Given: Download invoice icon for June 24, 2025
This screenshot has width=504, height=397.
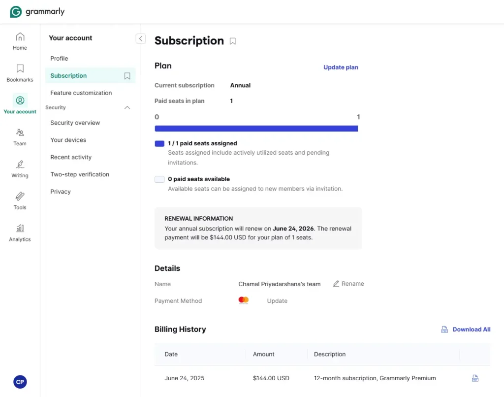Looking at the screenshot, I should [x=475, y=378].
